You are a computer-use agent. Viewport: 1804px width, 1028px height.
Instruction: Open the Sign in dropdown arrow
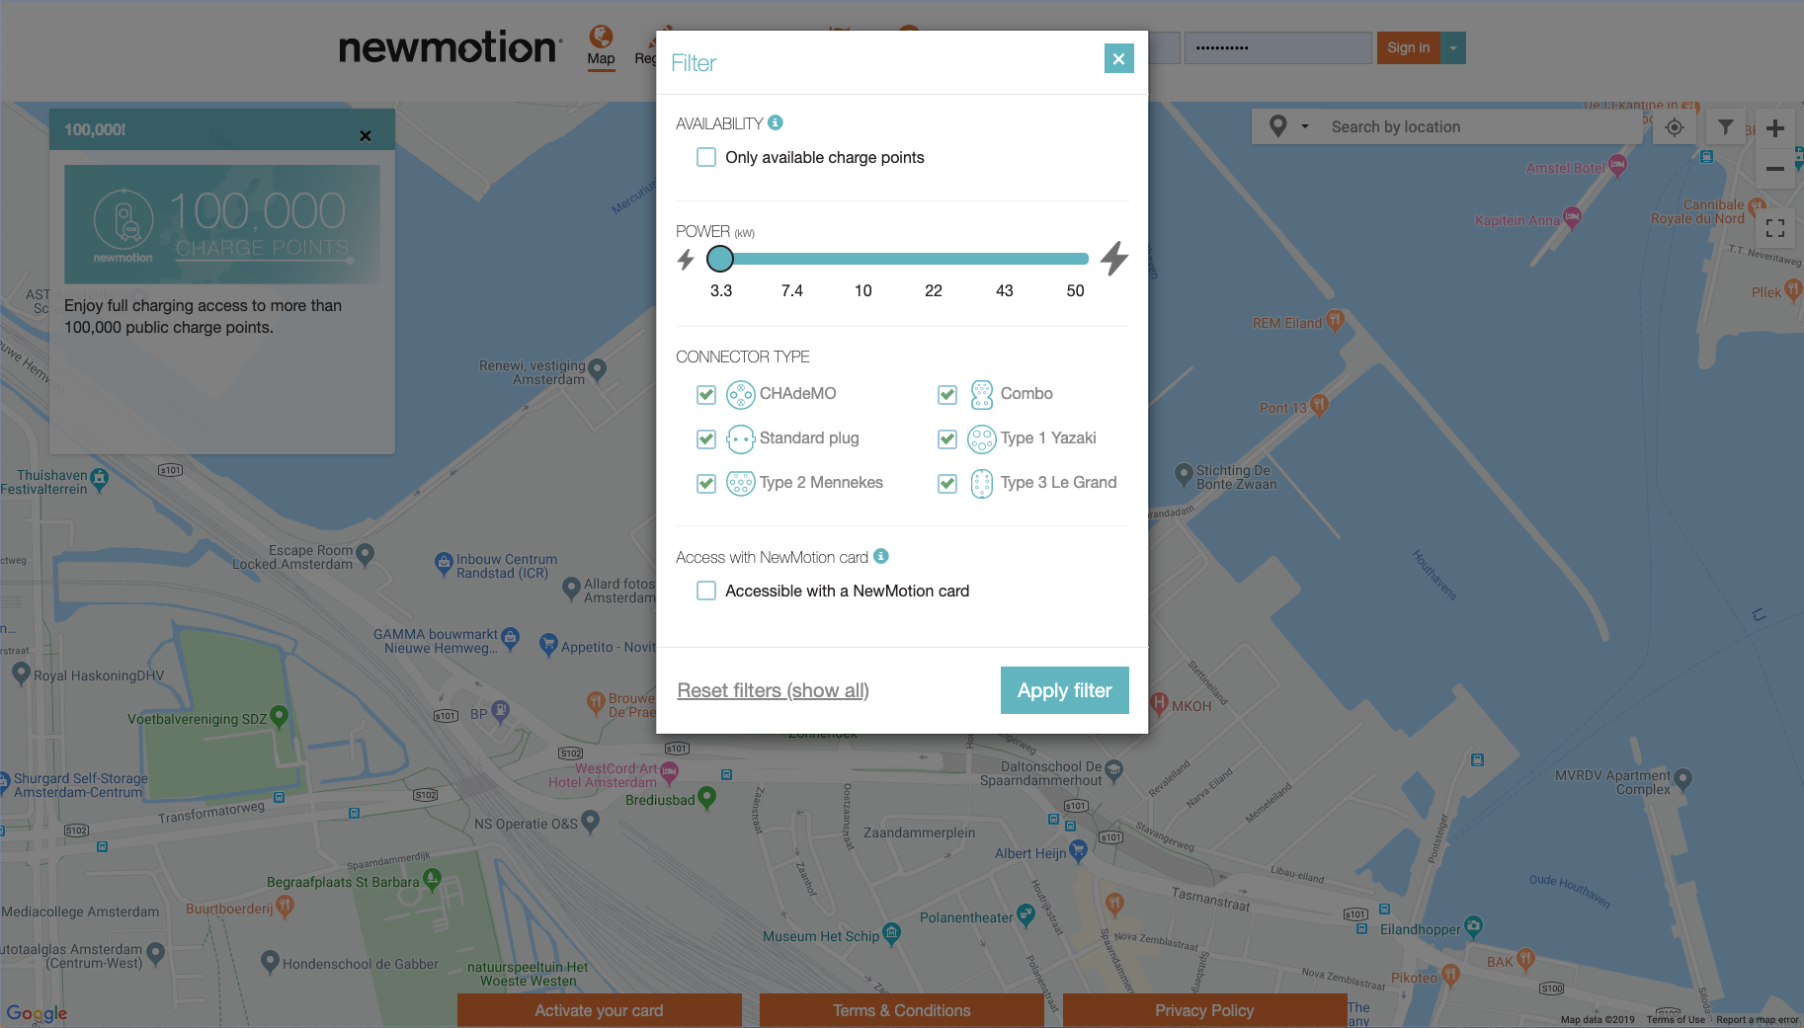(x=1453, y=47)
